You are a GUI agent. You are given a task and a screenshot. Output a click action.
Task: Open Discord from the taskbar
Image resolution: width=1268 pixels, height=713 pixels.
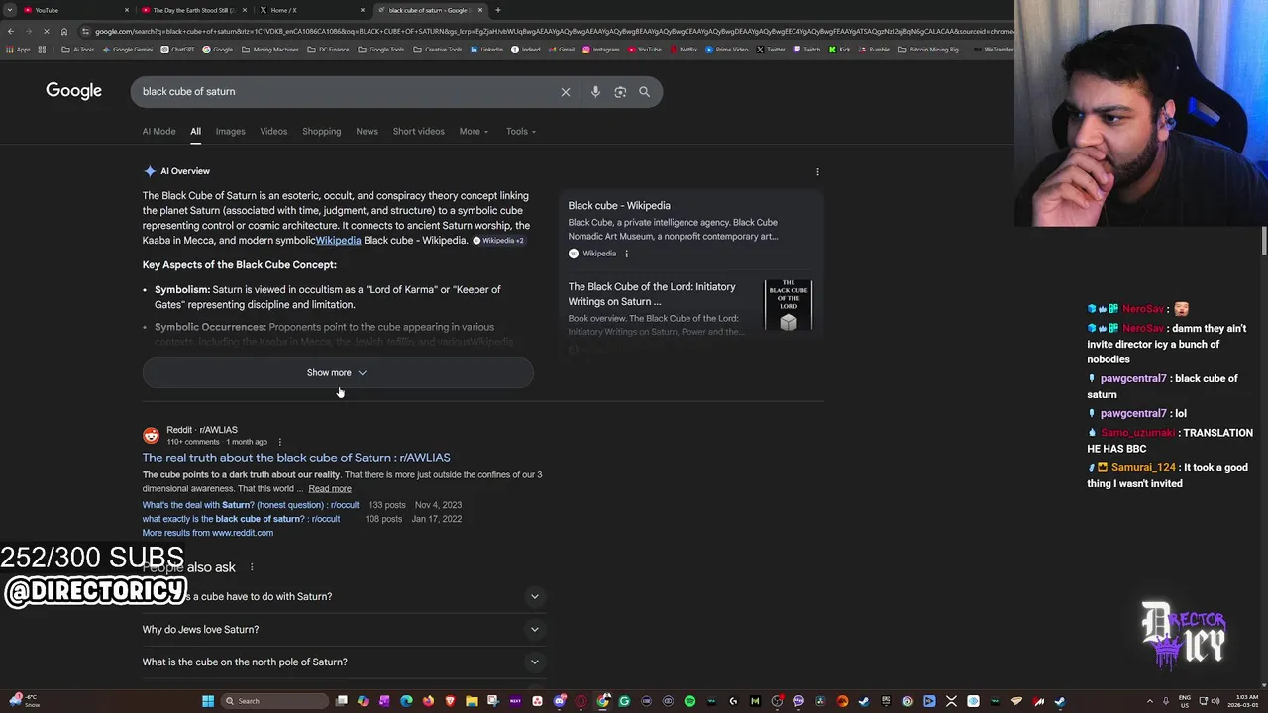coord(559,701)
